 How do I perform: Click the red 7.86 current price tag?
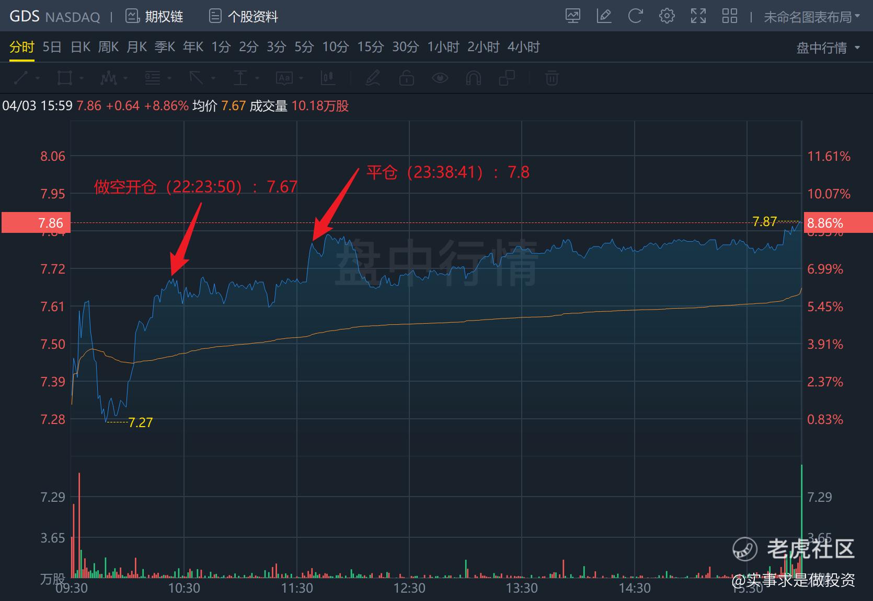point(36,223)
